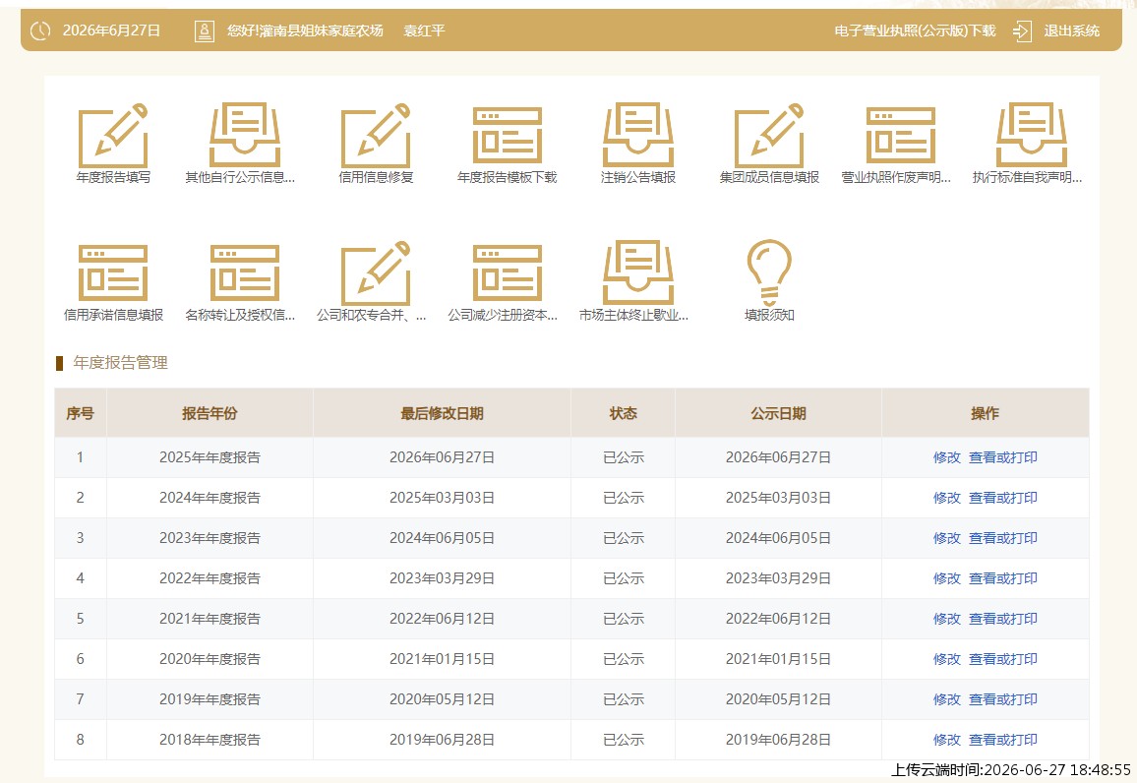
Task: Click the 信用信息修复 icon
Action: coord(376,136)
